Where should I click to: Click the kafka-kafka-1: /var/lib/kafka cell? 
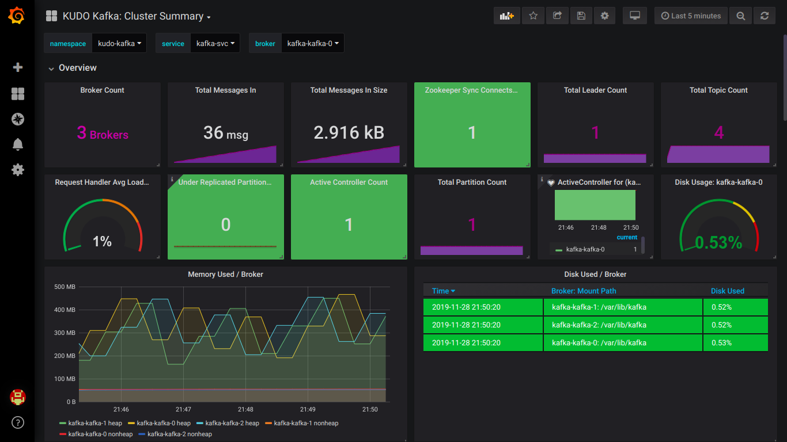[623, 307]
